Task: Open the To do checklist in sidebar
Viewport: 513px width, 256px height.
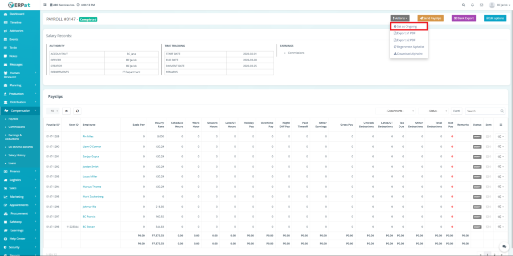Action: 14,48
